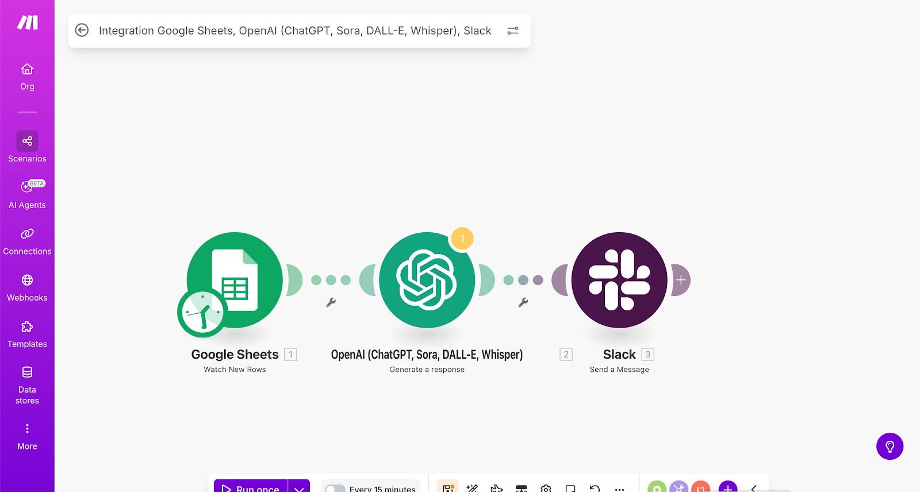Open Scenarios in the sidebar
This screenshot has width=920, height=492.
pos(27,147)
